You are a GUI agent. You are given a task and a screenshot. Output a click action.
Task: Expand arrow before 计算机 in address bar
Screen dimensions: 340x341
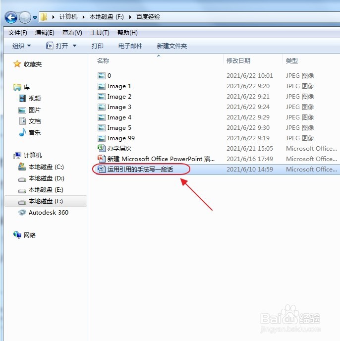point(54,17)
